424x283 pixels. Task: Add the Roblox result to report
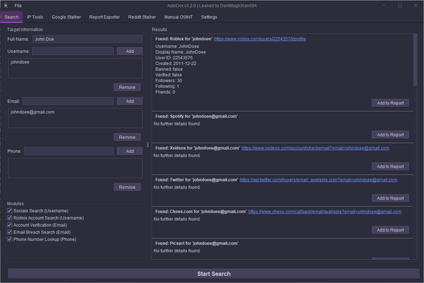pos(390,103)
